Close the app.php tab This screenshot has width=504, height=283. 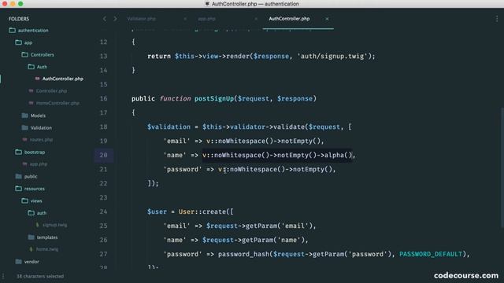tap(256, 19)
